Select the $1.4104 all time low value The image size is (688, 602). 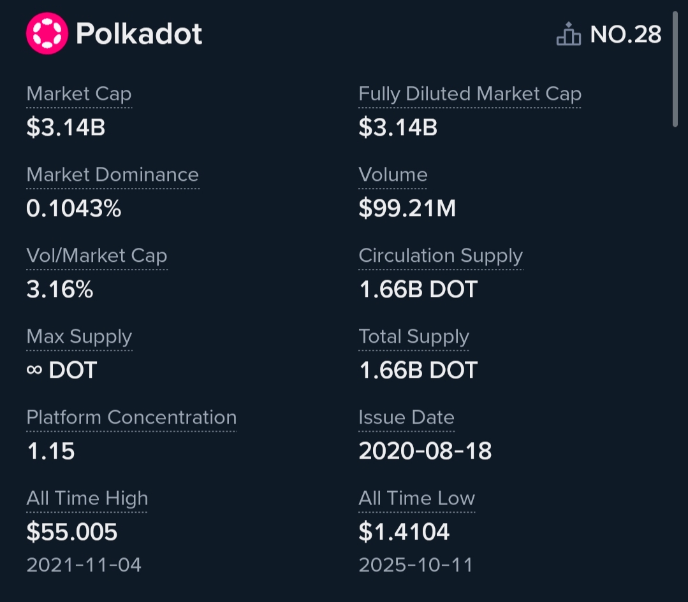coord(404,532)
